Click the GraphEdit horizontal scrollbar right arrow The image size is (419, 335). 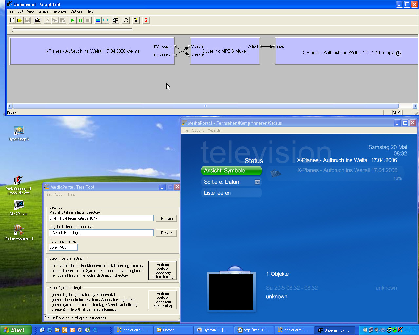tap(415, 106)
